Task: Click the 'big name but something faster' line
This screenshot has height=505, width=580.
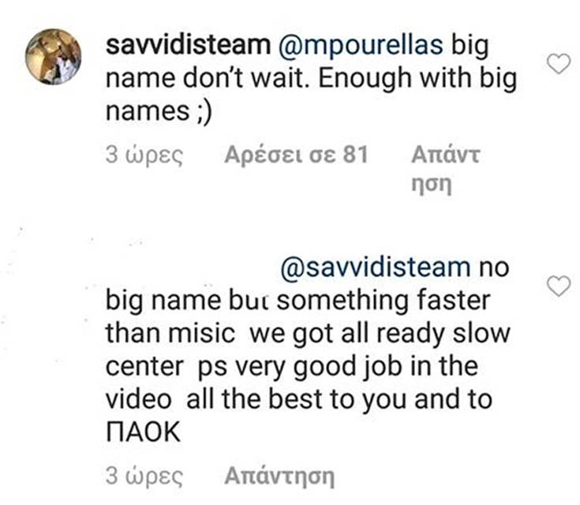Action: click(297, 301)
